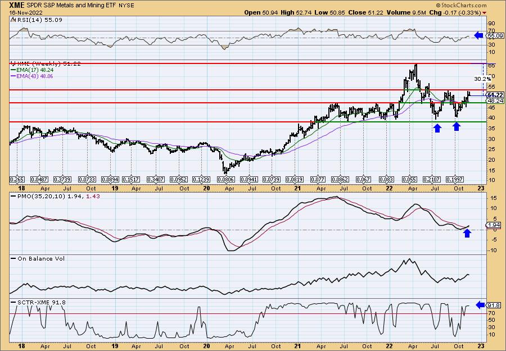Click the 1.94 PMO axis value tag

click(x=494, y=225)
